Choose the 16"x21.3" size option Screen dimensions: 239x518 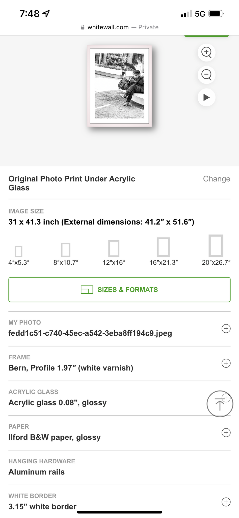coord(163,251)
